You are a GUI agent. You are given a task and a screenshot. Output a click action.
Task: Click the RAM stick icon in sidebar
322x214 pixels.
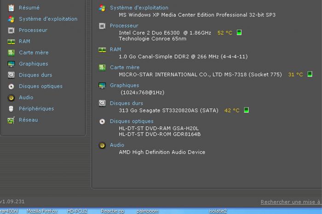11,42
